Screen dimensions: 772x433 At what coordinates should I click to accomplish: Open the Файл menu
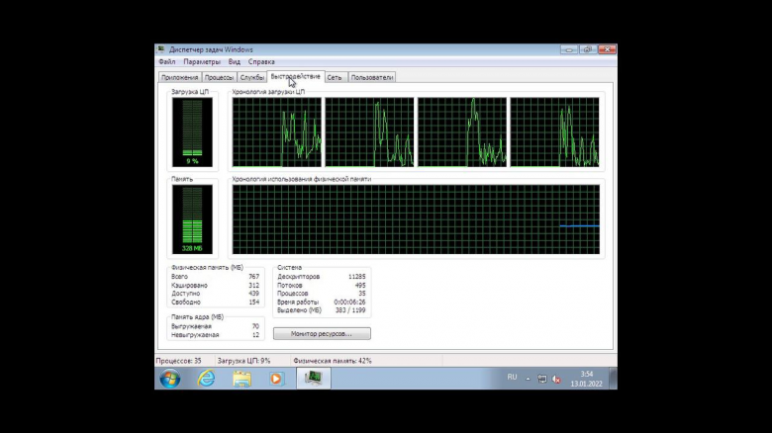[167, 62]
